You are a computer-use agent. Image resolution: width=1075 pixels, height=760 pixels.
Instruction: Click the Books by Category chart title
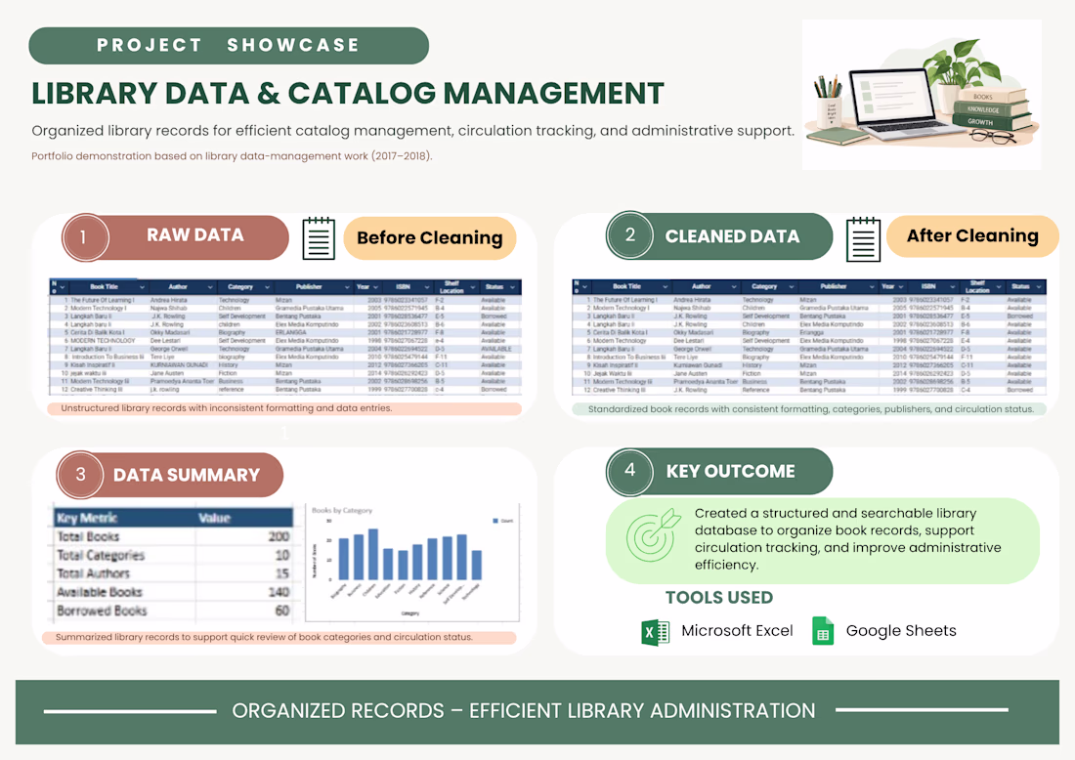coord(342,511)
